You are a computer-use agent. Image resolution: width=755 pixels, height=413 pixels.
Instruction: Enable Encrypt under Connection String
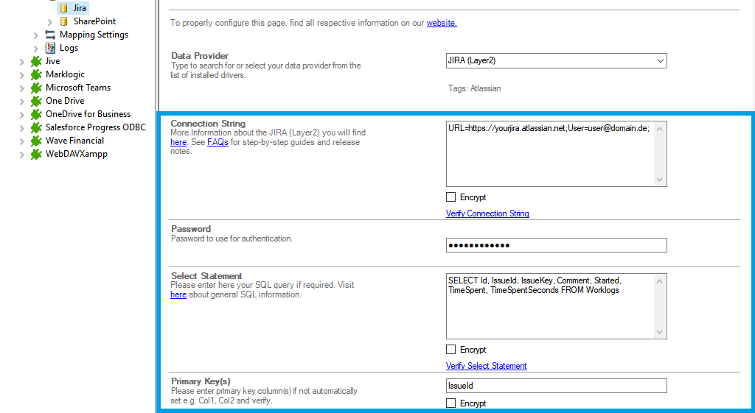[451, 197]
